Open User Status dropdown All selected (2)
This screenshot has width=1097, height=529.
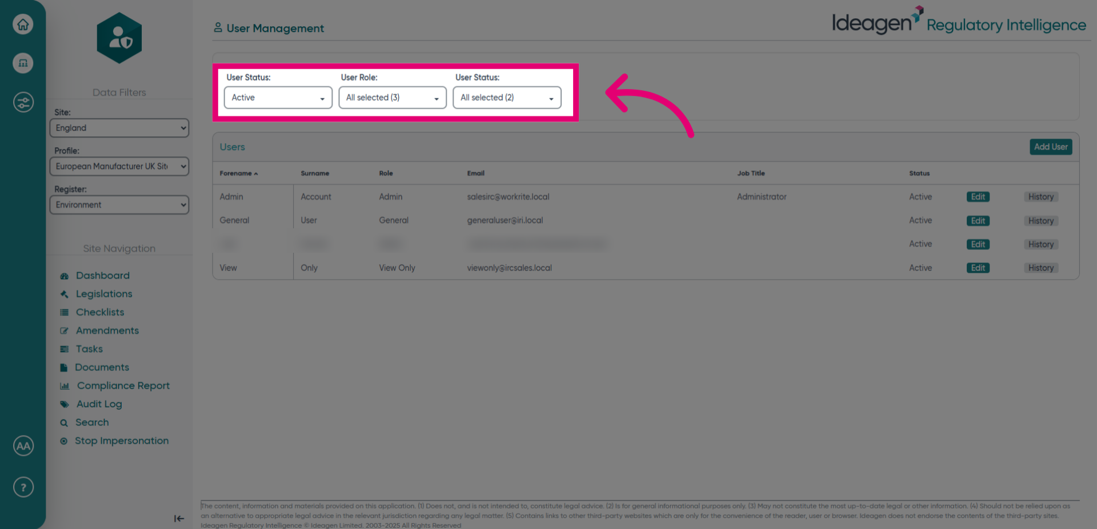pyautogui.click(x=507, y=98)
